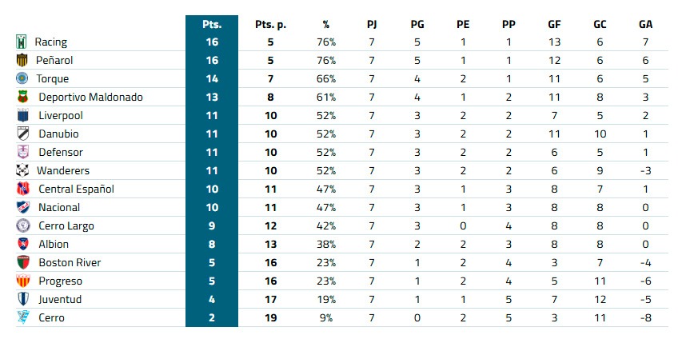Click the PJ matches played header
Image resolution: width=686 pixels, height=339 pixels.
point(372,24)
